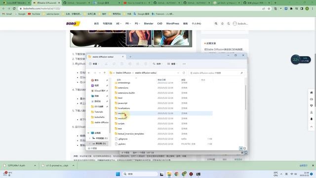Open address bar history dropdown in Explorer

[178, 73]
